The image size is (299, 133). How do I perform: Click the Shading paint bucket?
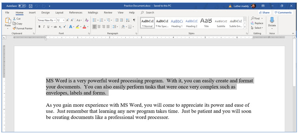pyautogui.click(x=123, y=27)
